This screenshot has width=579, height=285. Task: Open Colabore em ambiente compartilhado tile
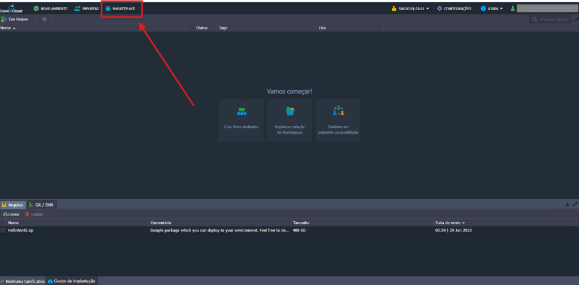[338, 120]
